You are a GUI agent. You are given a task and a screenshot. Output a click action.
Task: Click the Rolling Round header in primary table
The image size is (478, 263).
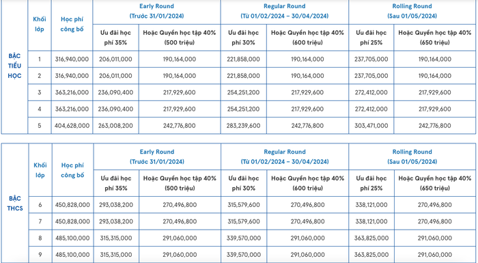pyautogui.click(x=412, y=11)
